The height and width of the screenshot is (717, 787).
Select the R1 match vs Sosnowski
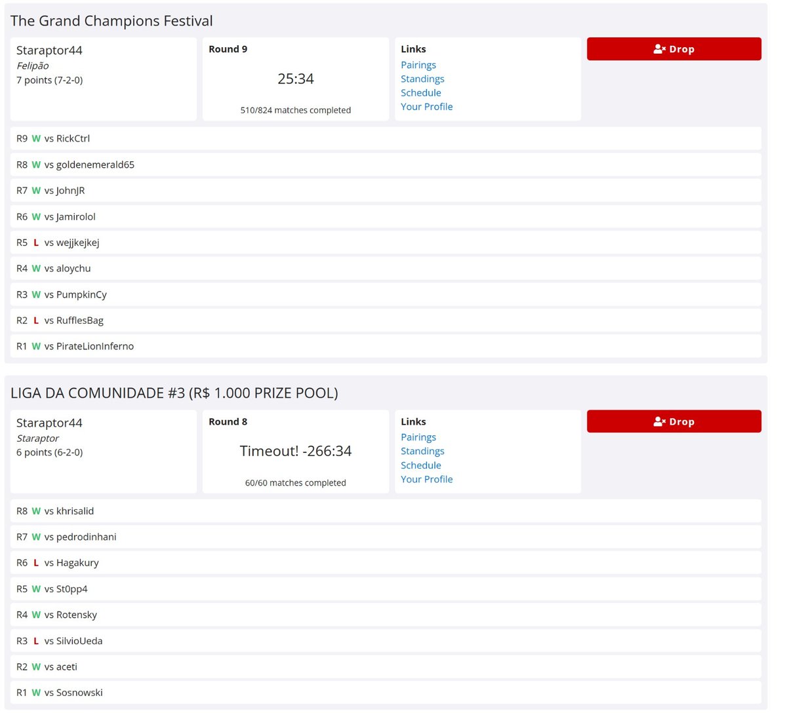pos(386,692)
